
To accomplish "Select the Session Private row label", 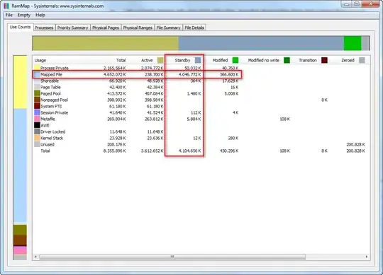I will pos(54,112).
